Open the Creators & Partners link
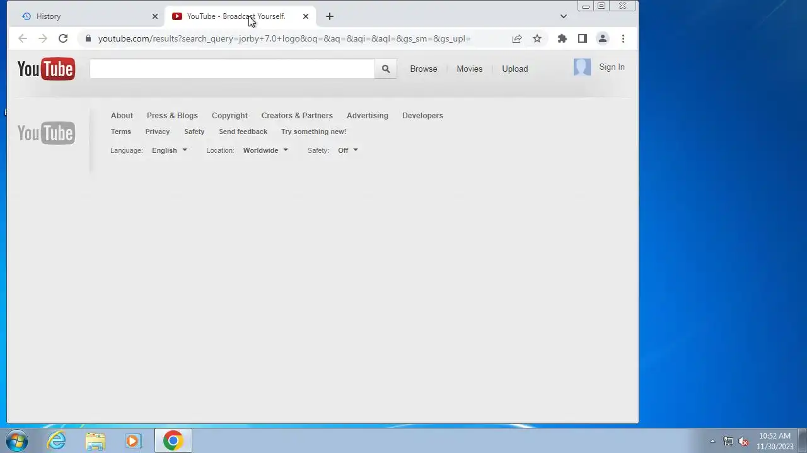The width and height of the screenshot is (807, 453). coord(297,116)
